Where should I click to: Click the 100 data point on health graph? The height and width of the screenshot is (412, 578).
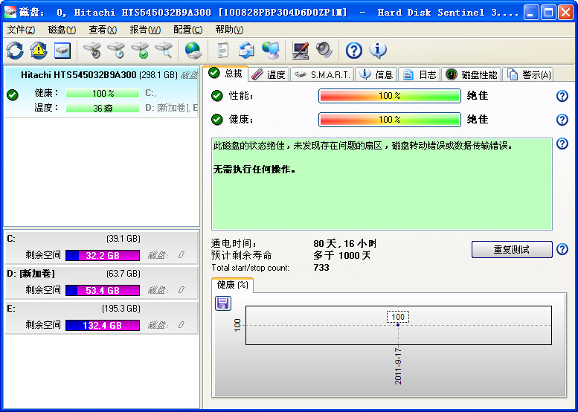pos(398,325)
